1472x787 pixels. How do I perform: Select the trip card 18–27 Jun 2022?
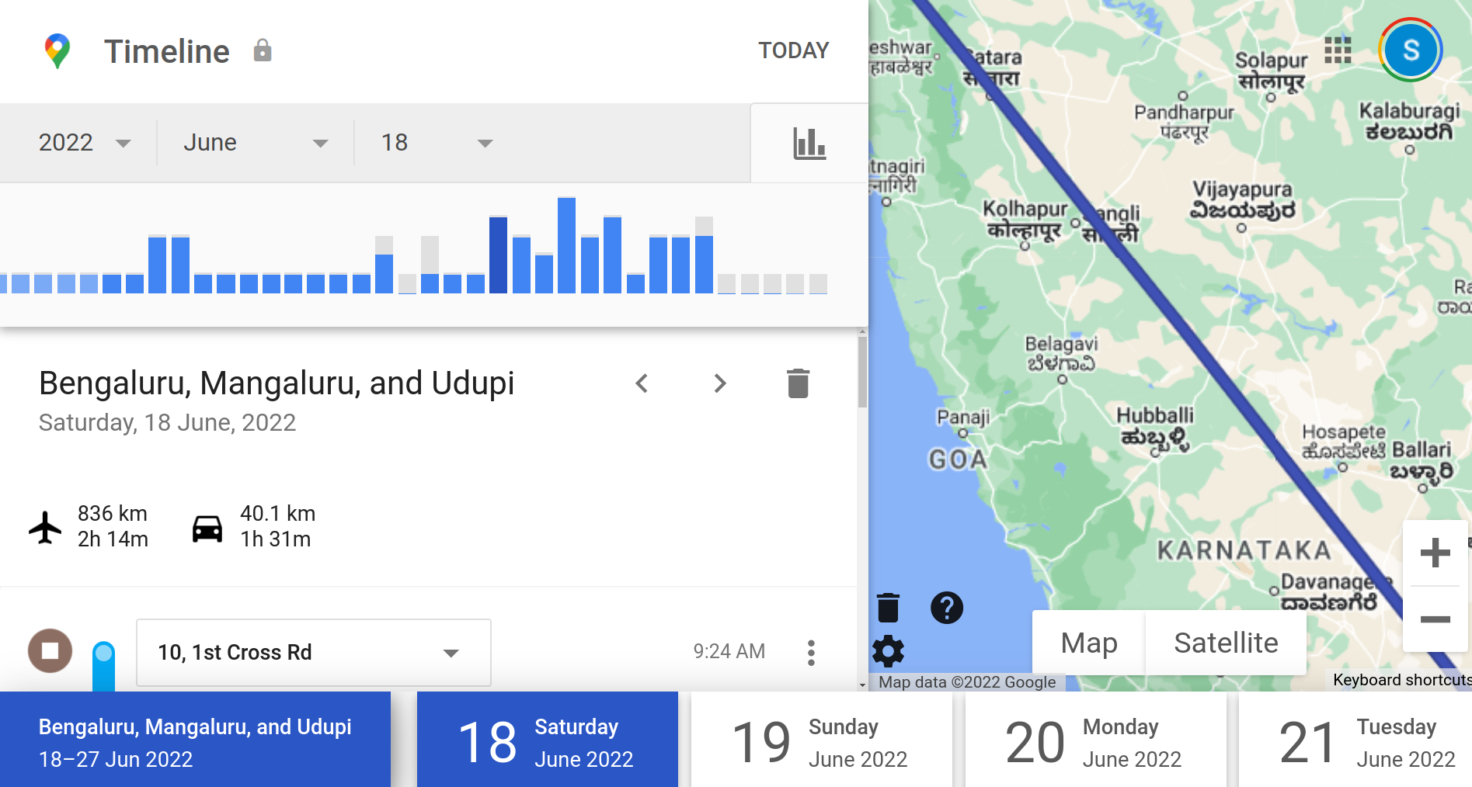pos(195,740)
